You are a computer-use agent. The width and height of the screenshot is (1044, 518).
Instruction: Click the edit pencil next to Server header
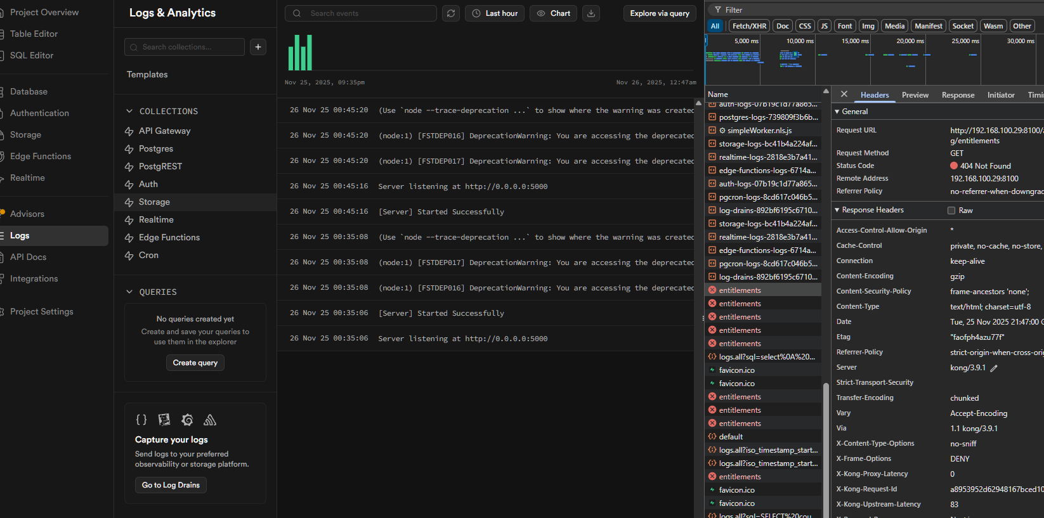(x=994, y=368)
